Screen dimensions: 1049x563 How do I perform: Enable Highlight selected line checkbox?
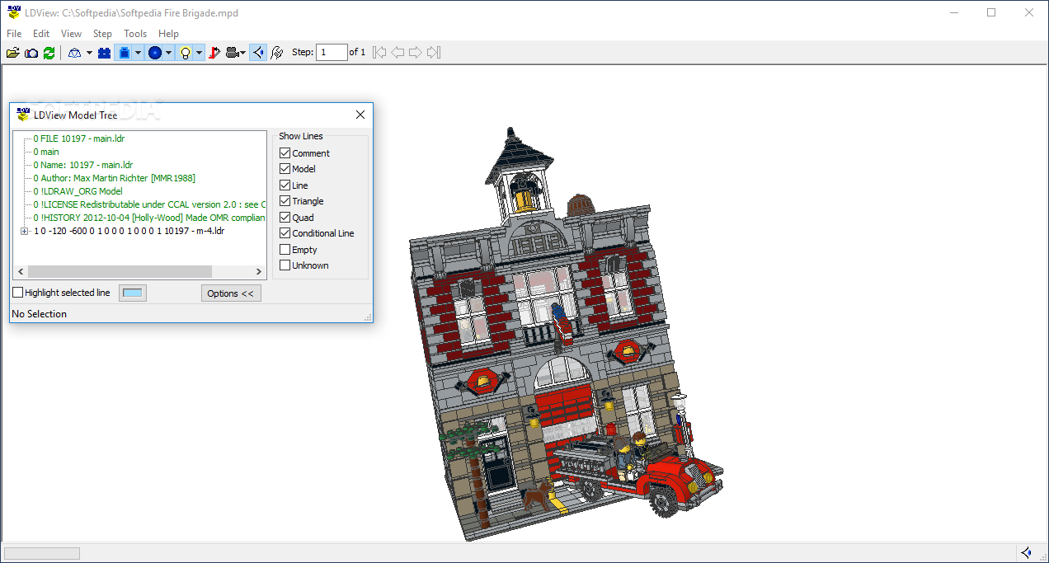pyautogui.click(x=18, y=293)
